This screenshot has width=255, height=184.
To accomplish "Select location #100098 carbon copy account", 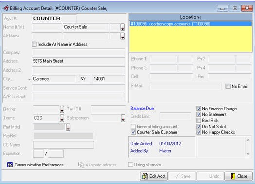I will point(190,24).
